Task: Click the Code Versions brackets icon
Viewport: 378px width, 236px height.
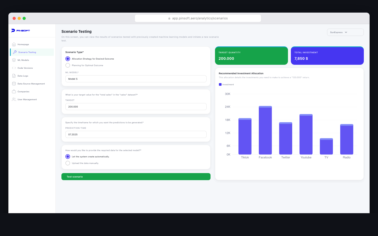Action: point(14,68)
